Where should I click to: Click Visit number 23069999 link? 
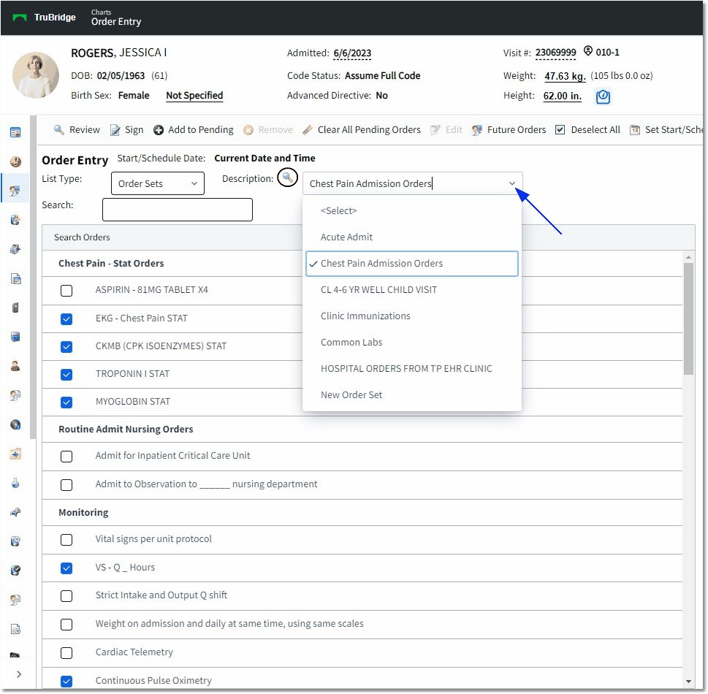(555, 53)
